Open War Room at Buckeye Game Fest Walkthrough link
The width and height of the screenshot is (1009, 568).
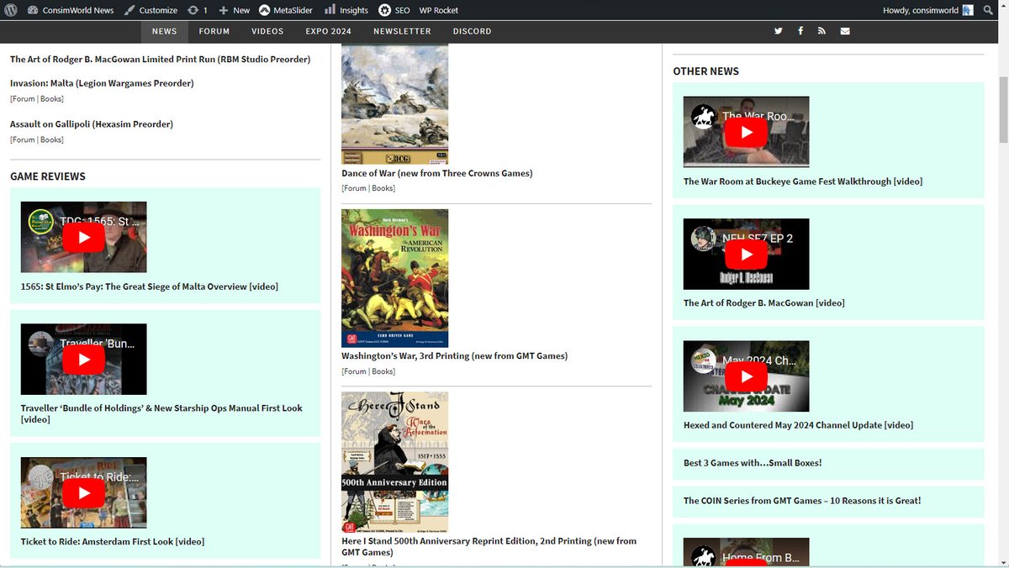coord(802,181)
